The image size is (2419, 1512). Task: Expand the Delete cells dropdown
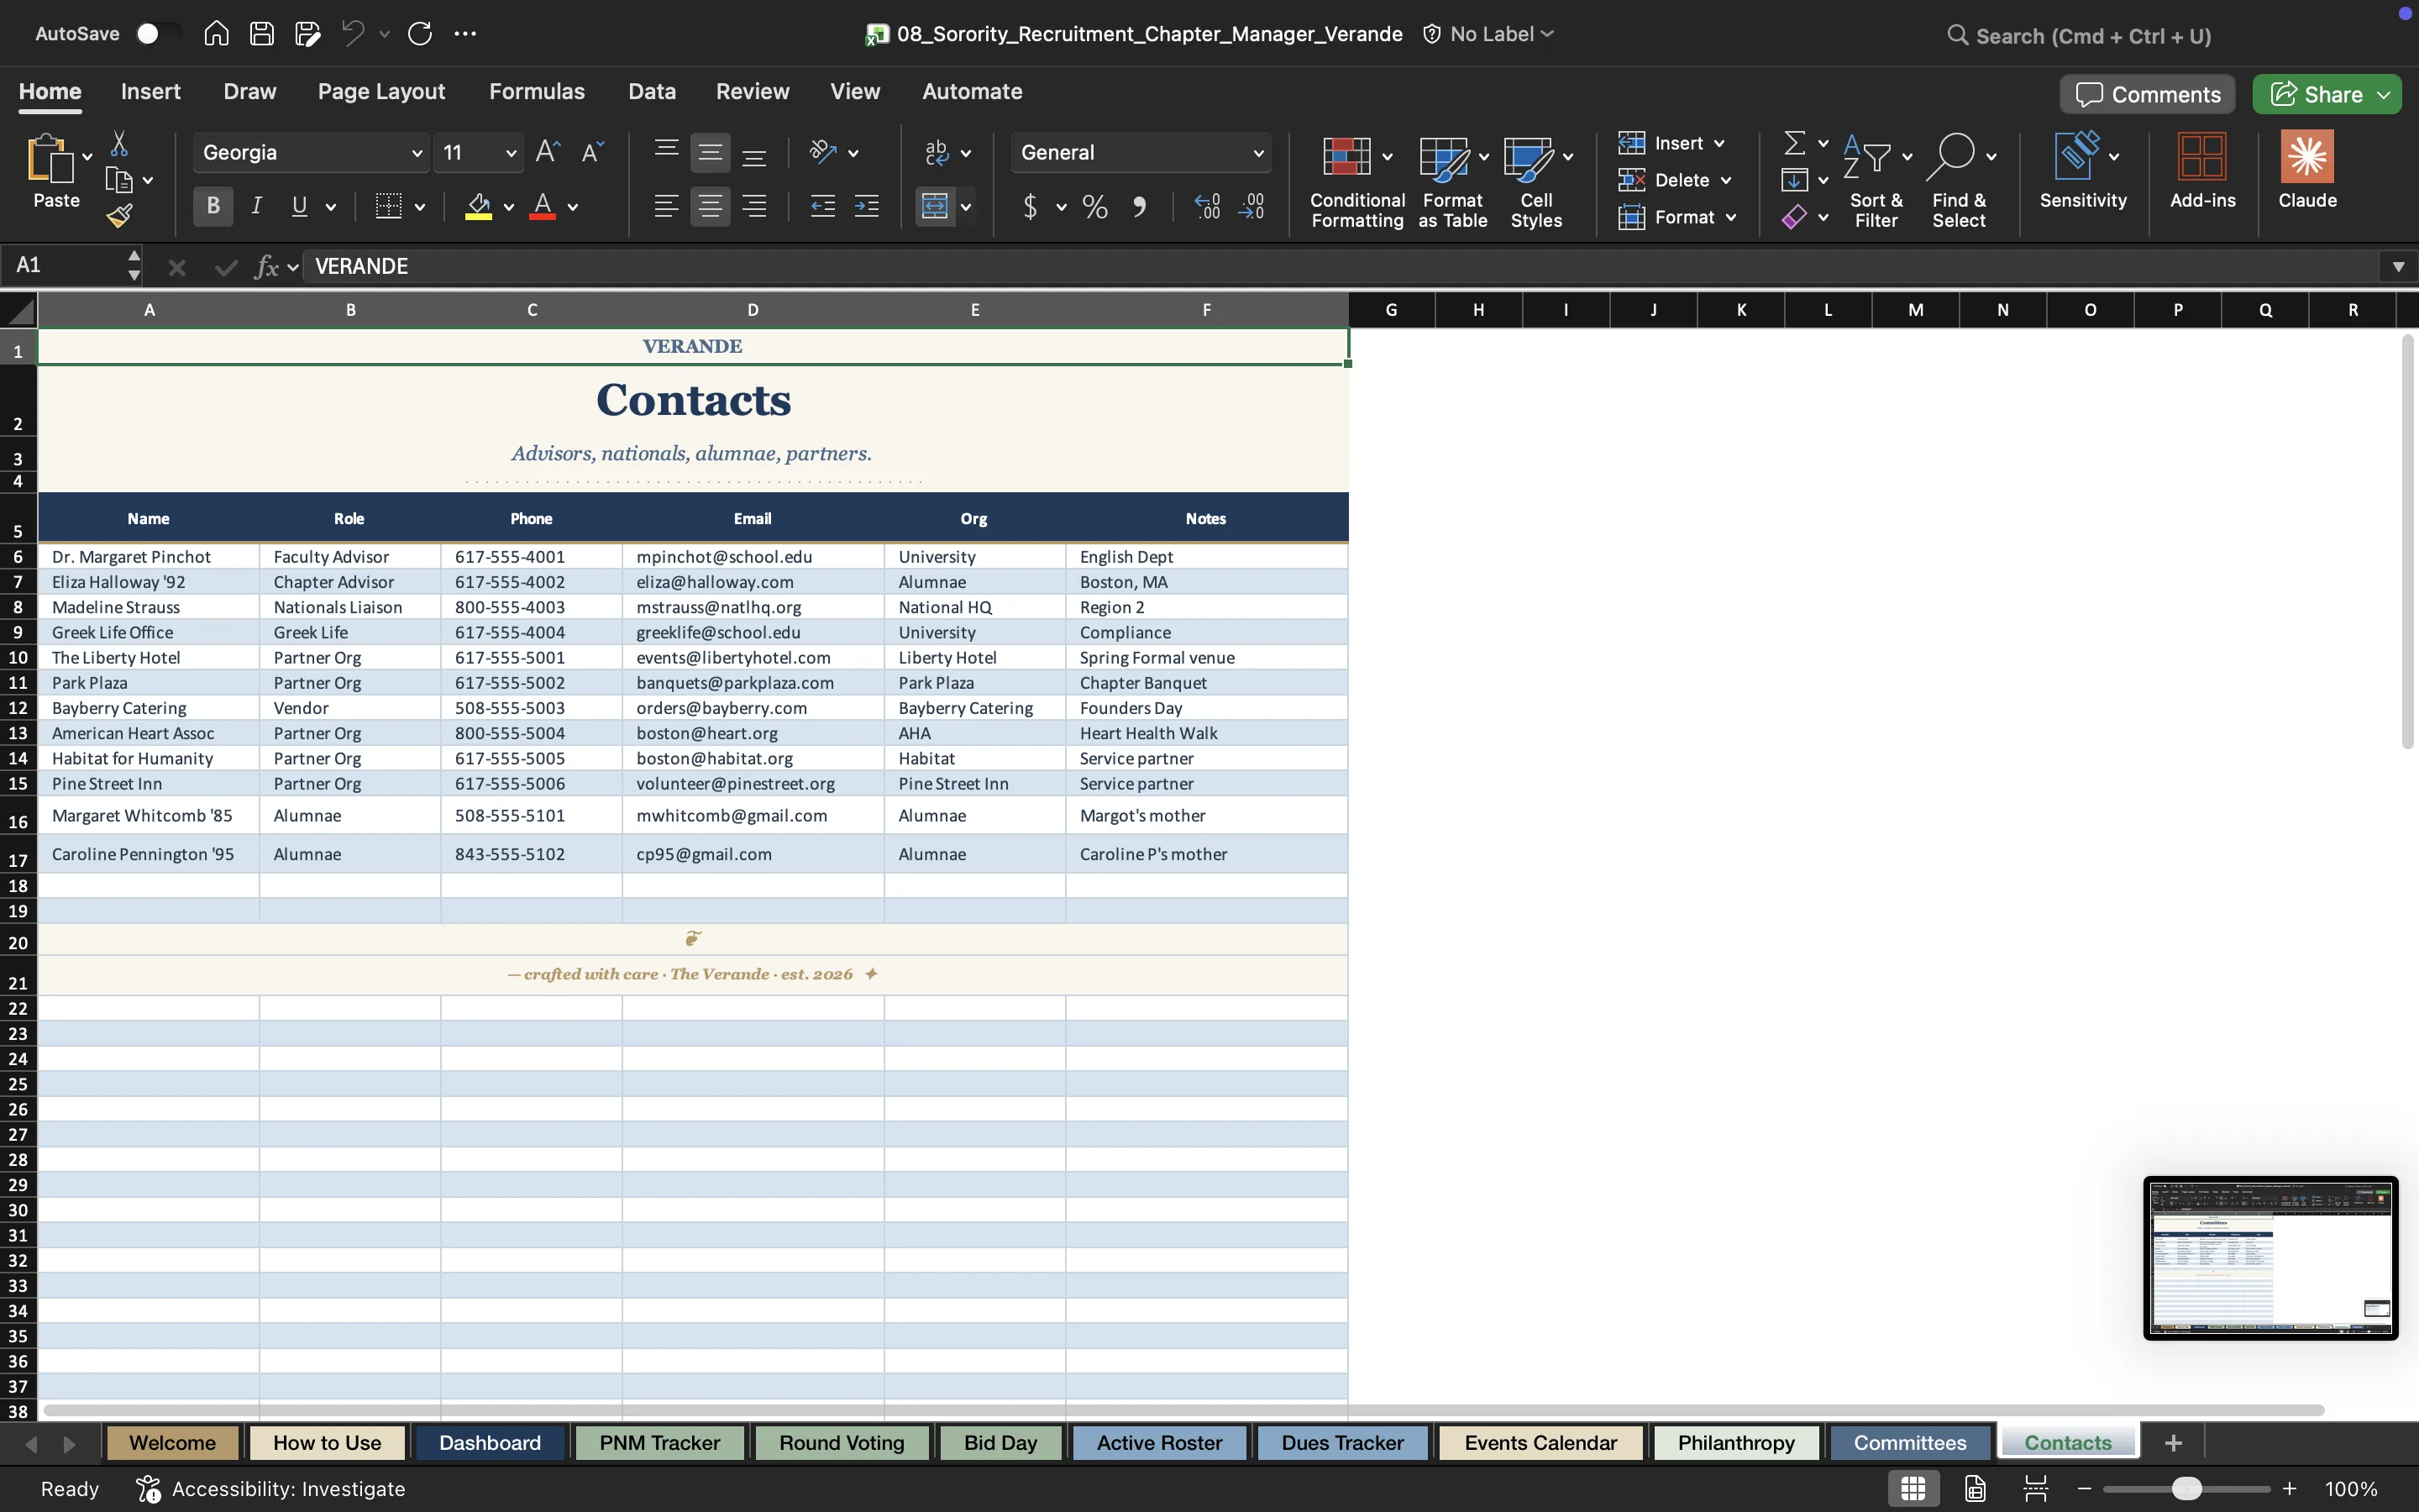tap(1726, 181)
